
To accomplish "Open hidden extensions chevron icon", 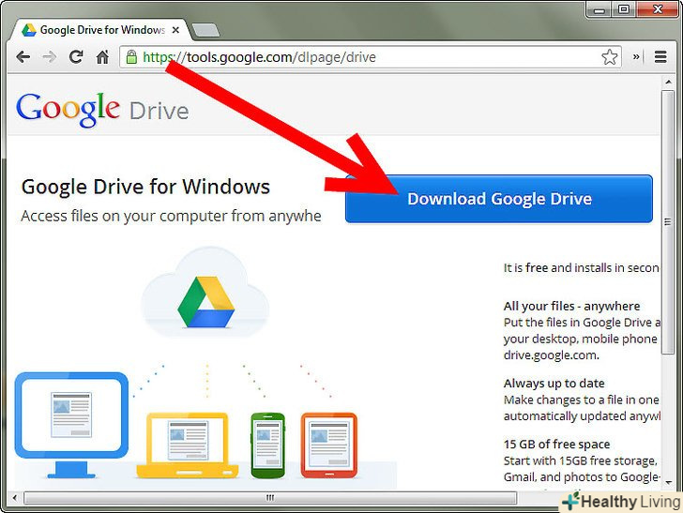I will [636, 56].
